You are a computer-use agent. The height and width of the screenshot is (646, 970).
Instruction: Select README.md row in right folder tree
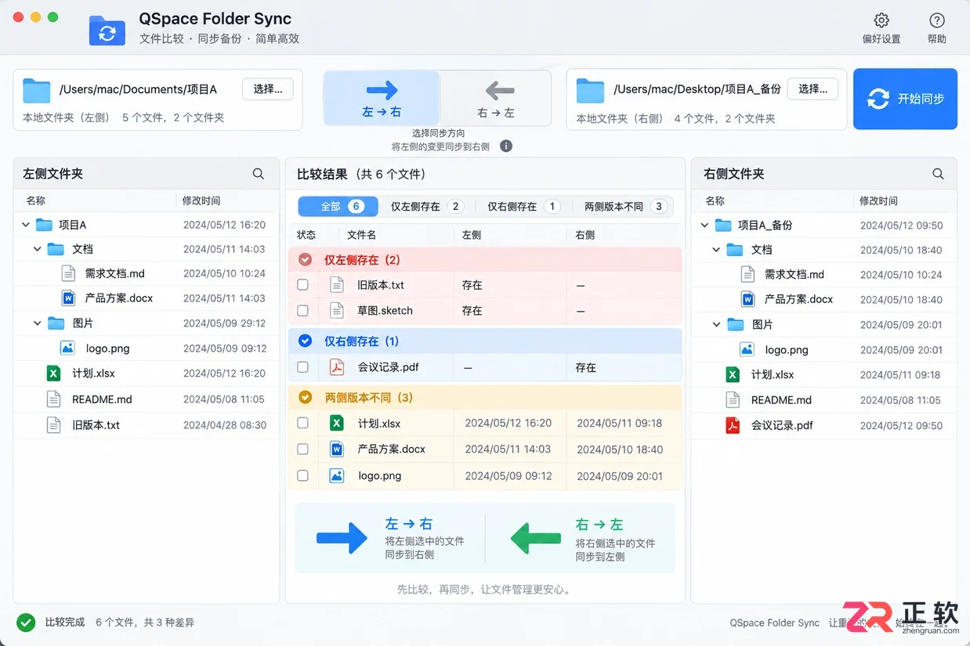click(824, 399)
